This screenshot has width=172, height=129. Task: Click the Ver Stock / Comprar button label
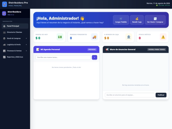[155, 22]
